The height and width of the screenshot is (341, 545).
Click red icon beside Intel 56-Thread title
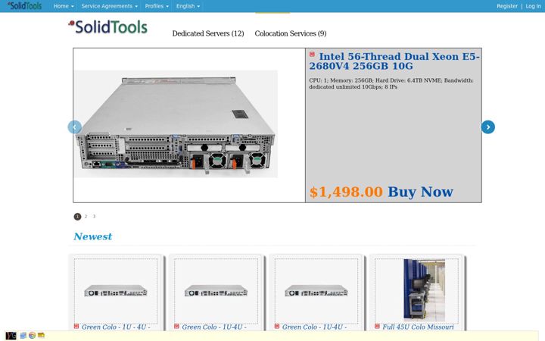(x=312, y=55)
